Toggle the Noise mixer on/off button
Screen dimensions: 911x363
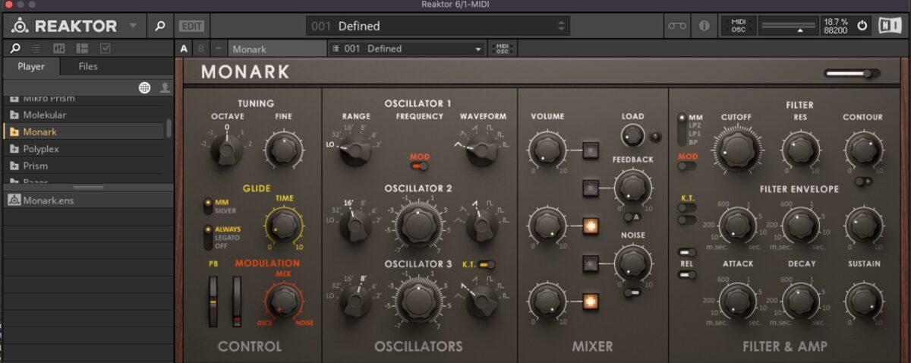pos(590,264)
